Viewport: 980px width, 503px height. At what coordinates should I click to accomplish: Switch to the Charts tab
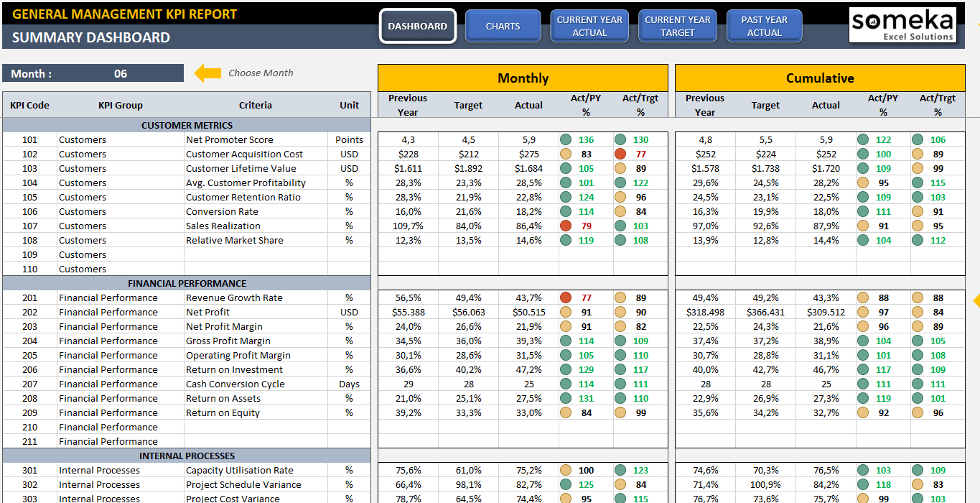(x=503, y=26)
